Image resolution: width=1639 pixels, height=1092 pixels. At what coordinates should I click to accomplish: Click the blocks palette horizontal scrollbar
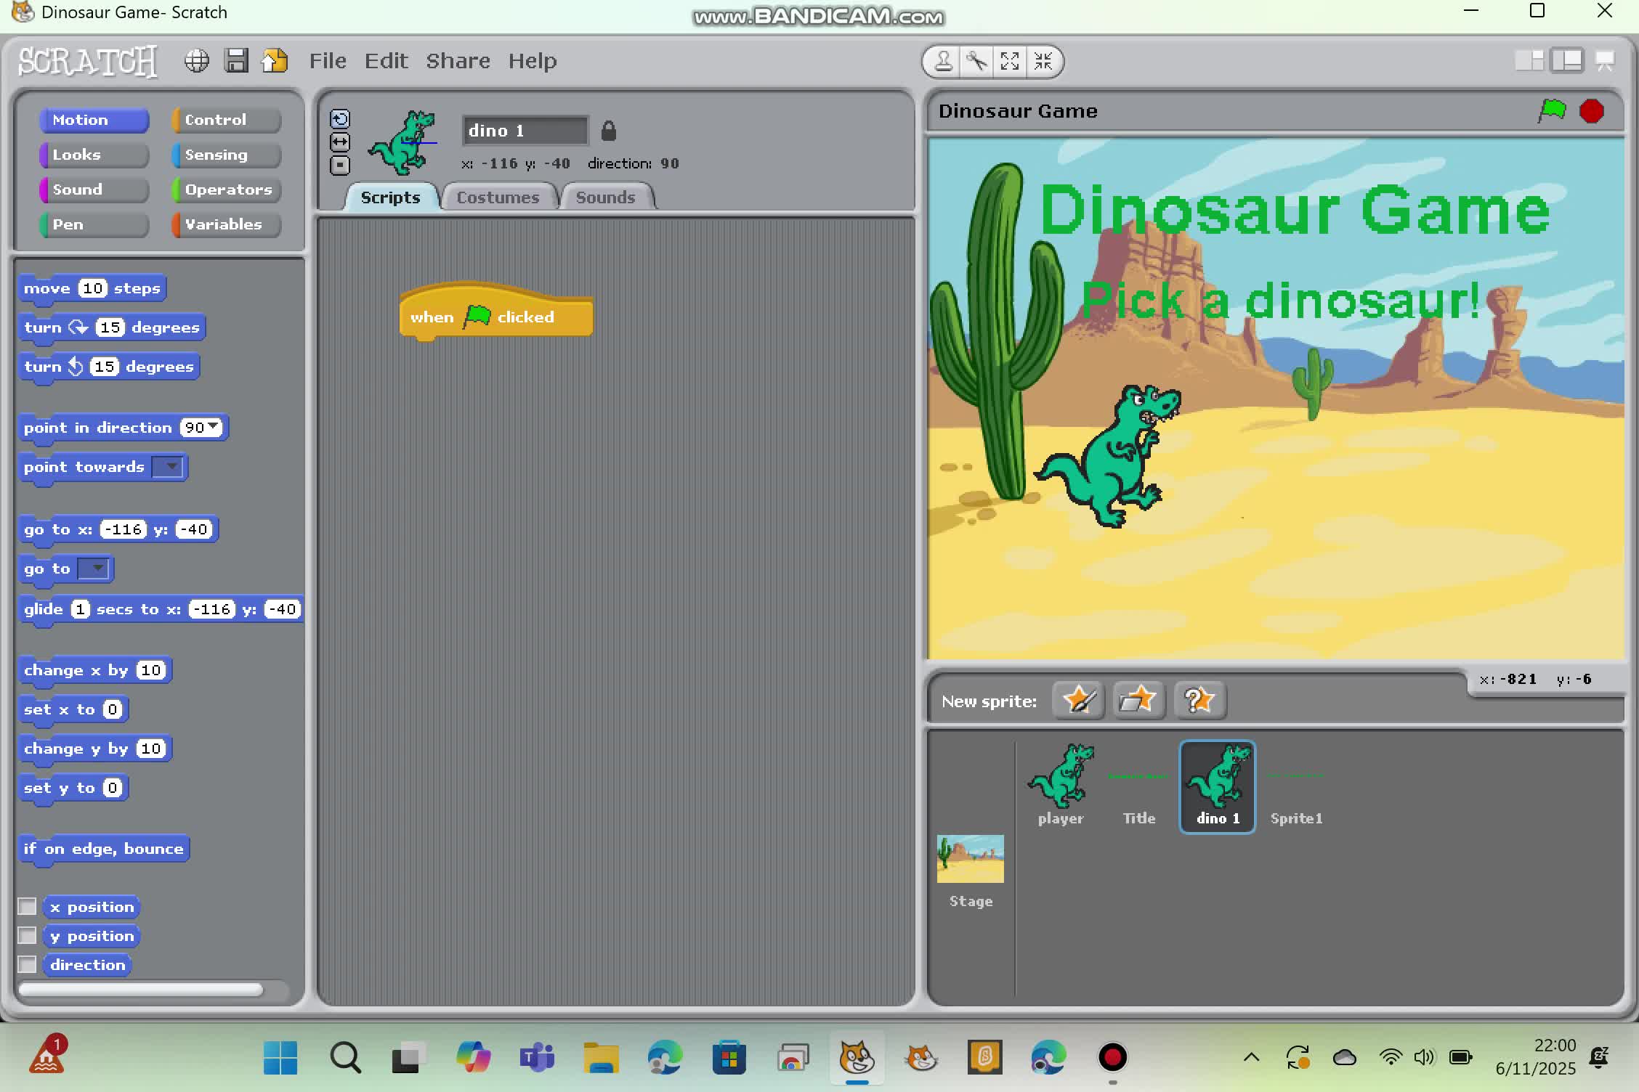coord(140,989)
